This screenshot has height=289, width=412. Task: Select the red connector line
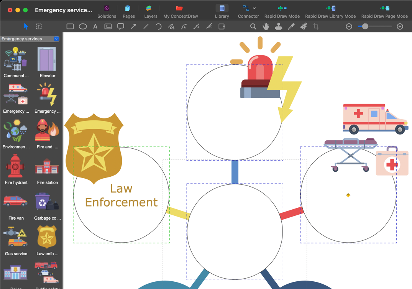point(292,213)
